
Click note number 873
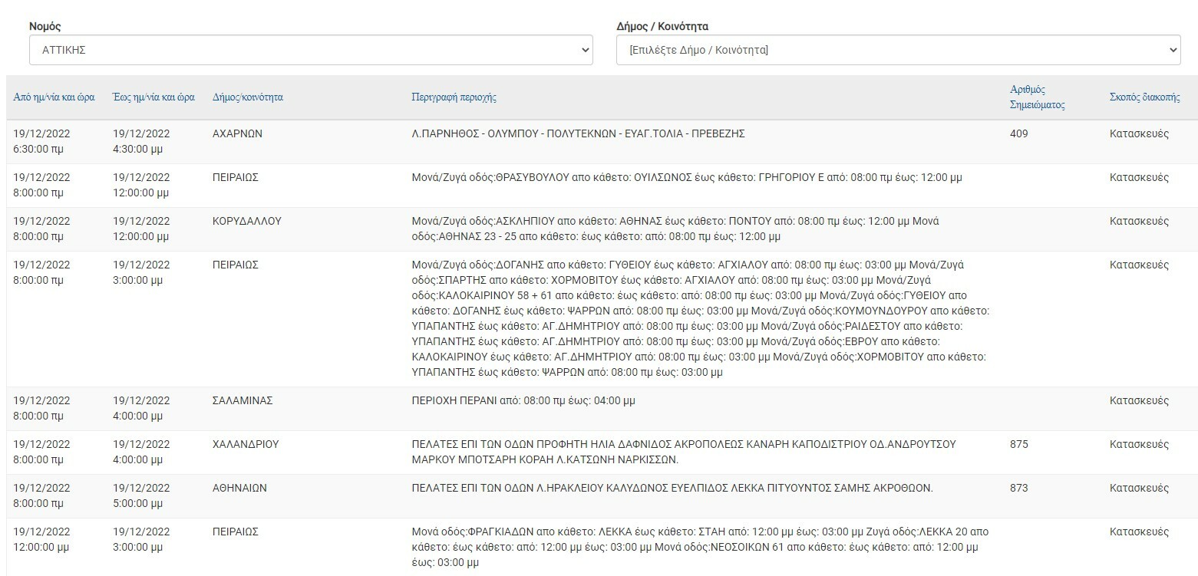tap(1018, 488)
